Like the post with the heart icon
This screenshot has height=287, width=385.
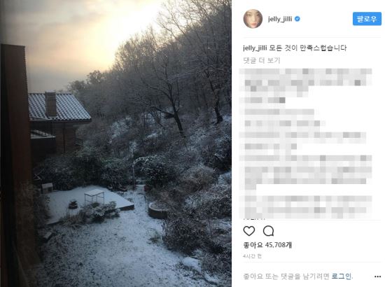click(249, 231)
